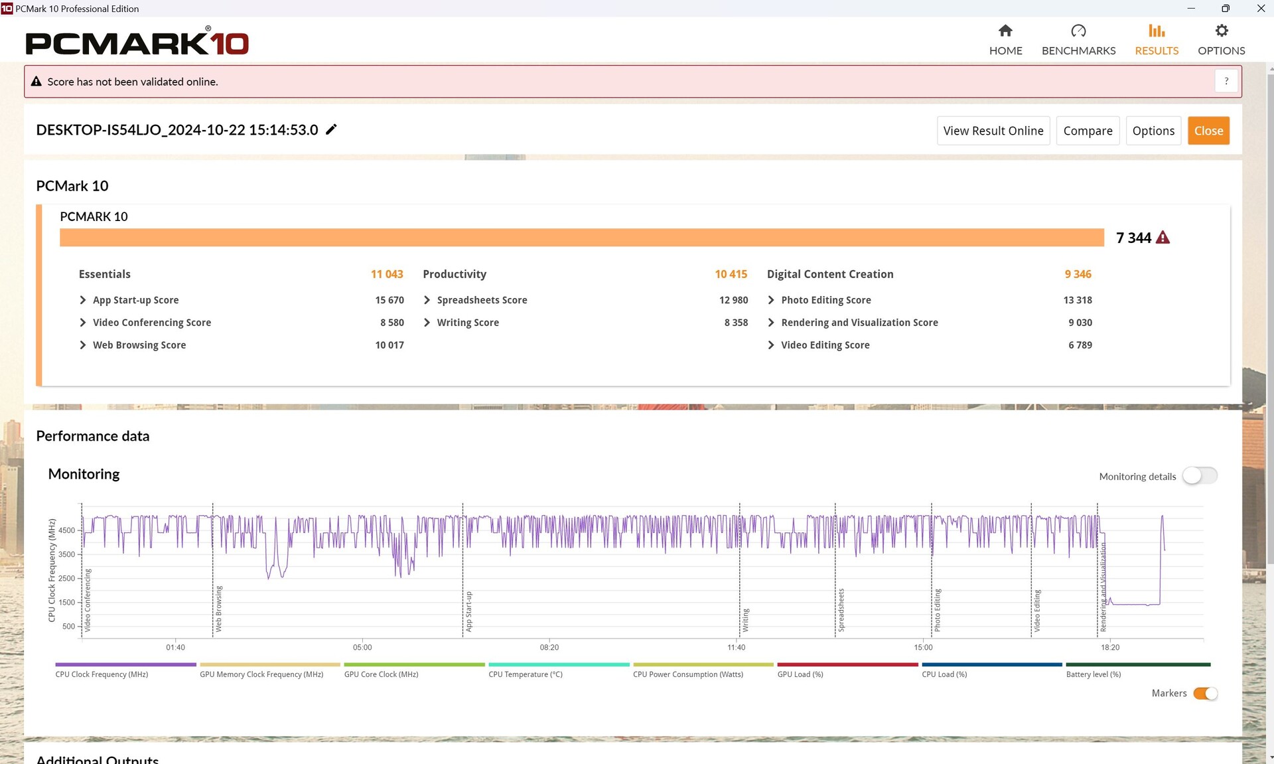Click the Essentials heading
Screen dimensions: 1274x764
click(x=104, y=274)
